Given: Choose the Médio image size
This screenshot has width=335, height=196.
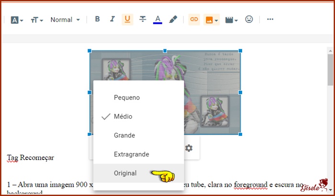Looking at the screenshot, I should pos(139,116).
